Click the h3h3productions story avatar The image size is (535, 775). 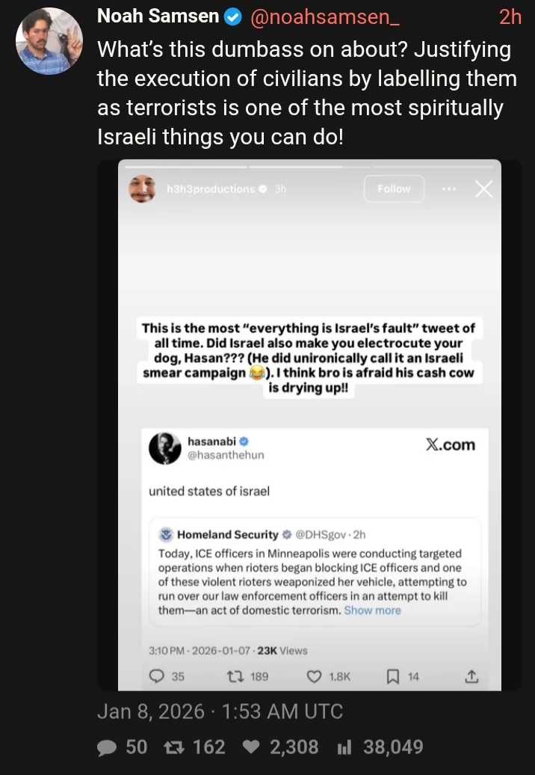click(143, 189)
